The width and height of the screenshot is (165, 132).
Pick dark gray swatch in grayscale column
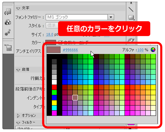pos(54,62)
